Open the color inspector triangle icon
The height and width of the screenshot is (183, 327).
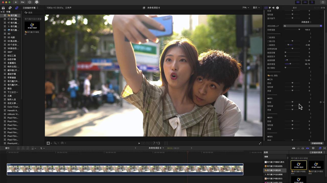click(x=270, y=8)
